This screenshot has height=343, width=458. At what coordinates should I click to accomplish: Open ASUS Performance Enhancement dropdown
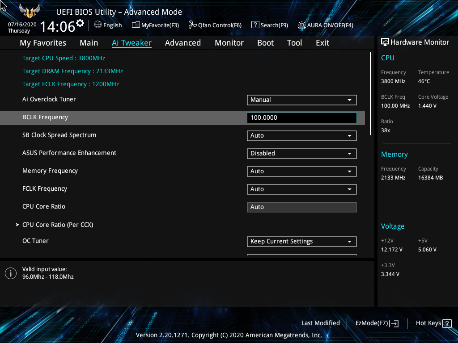pos(302,154)
